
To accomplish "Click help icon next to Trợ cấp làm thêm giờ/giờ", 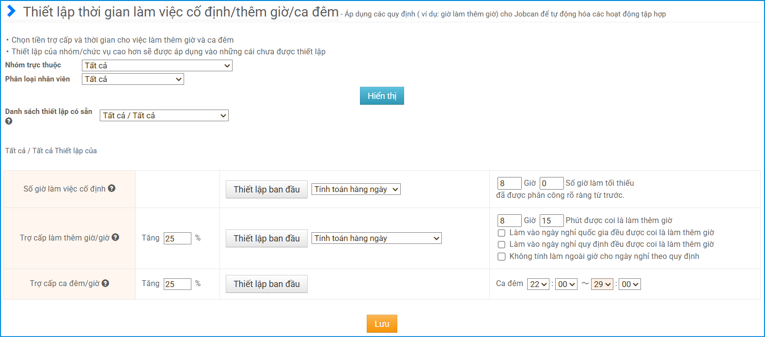I will tap(115, 237).
